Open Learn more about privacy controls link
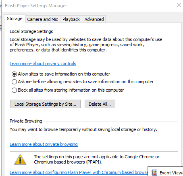The width and height of the screenshot is (183, 176). coord(43,63)
